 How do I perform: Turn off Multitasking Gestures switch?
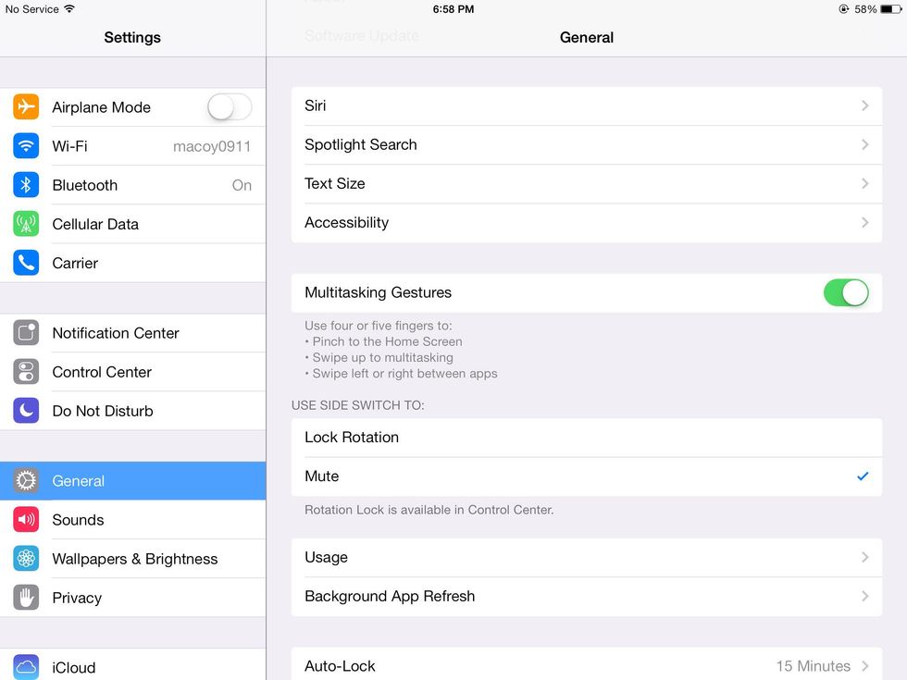(x=845, y=292)
